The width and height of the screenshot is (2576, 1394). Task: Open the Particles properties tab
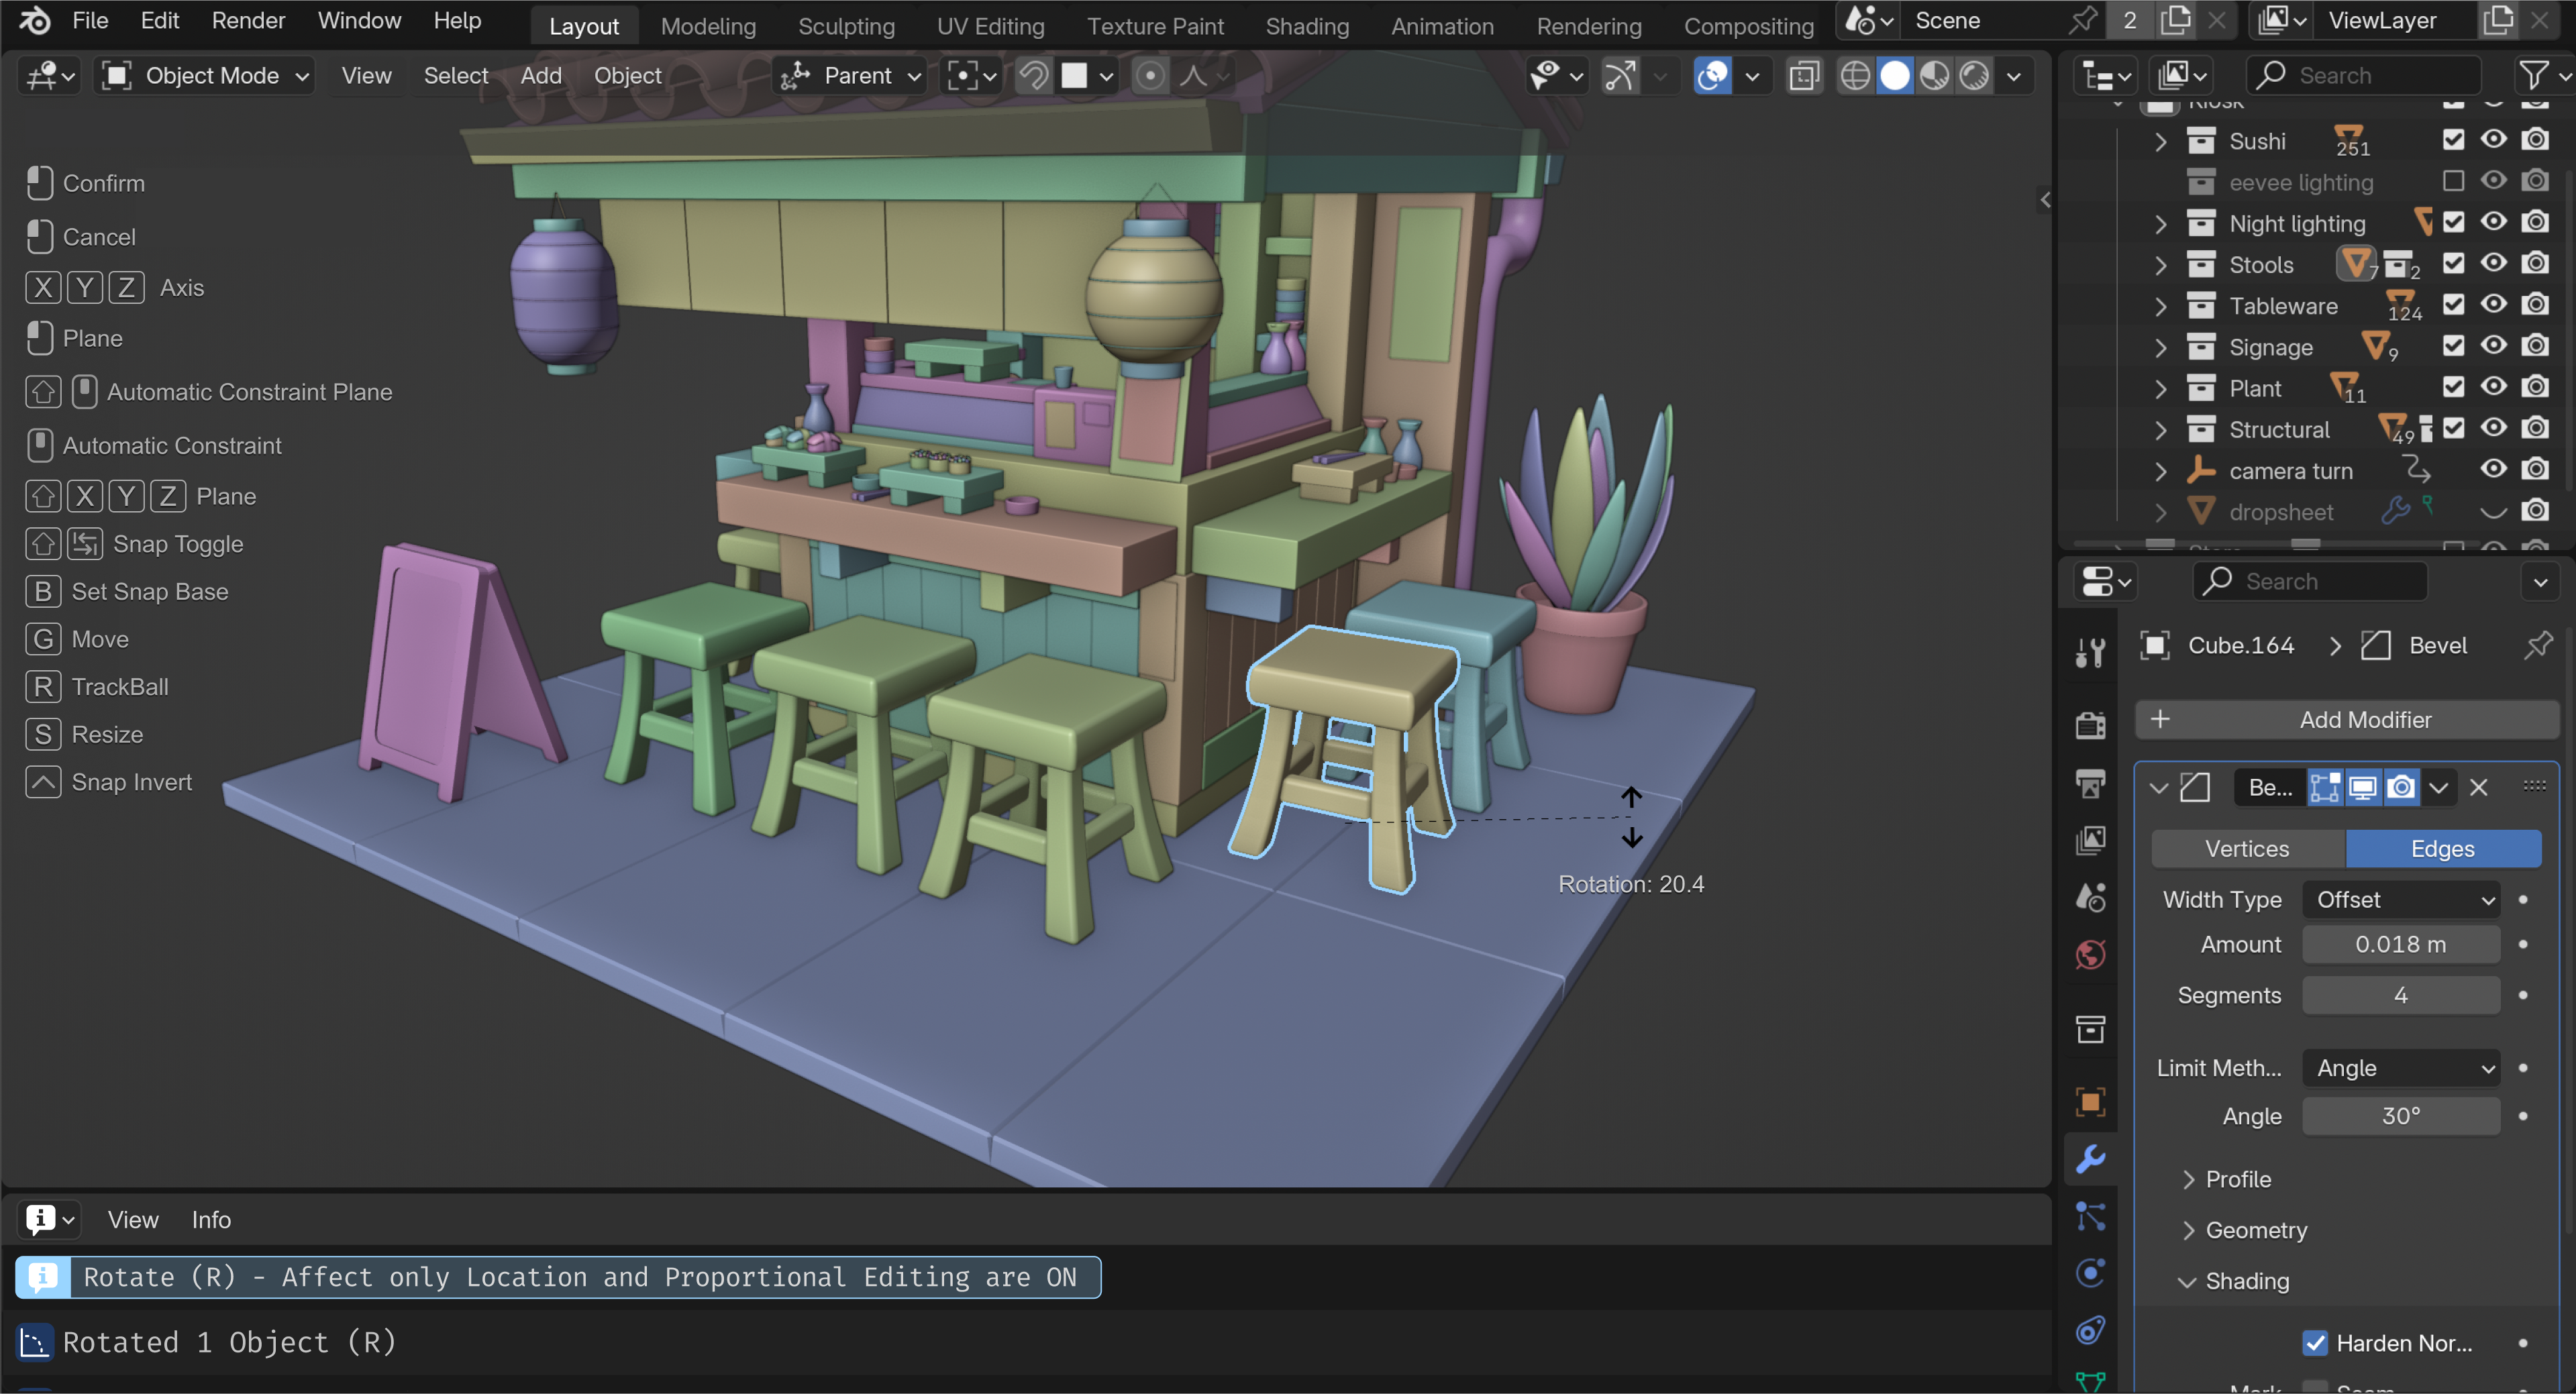[x=2090, y=1216]
